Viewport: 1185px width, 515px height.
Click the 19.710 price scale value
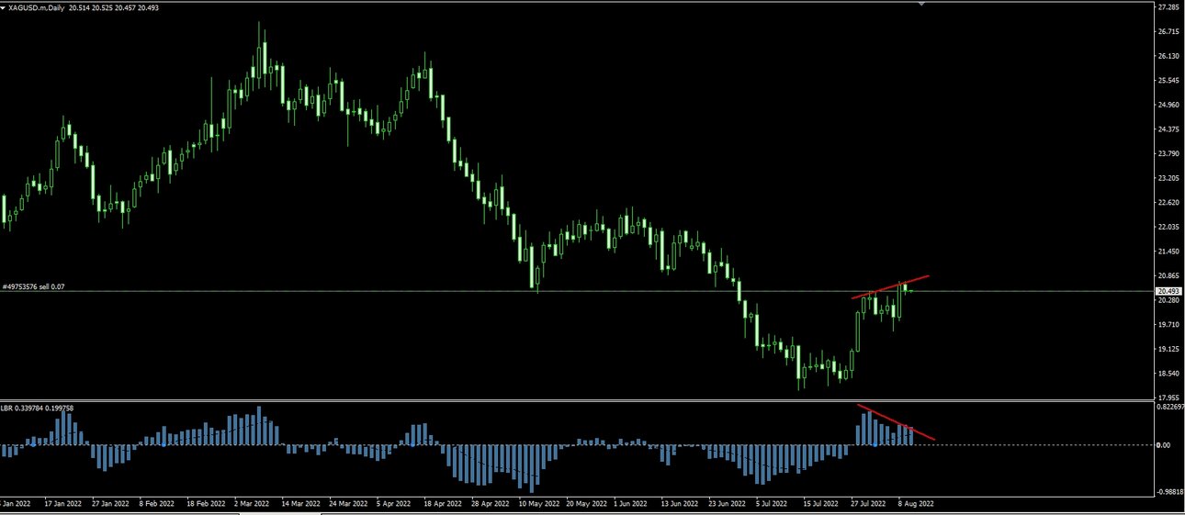click(1168, 325)
